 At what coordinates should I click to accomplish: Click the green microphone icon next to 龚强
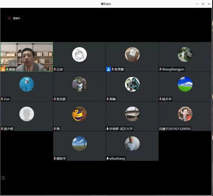(x=7, y=69)
